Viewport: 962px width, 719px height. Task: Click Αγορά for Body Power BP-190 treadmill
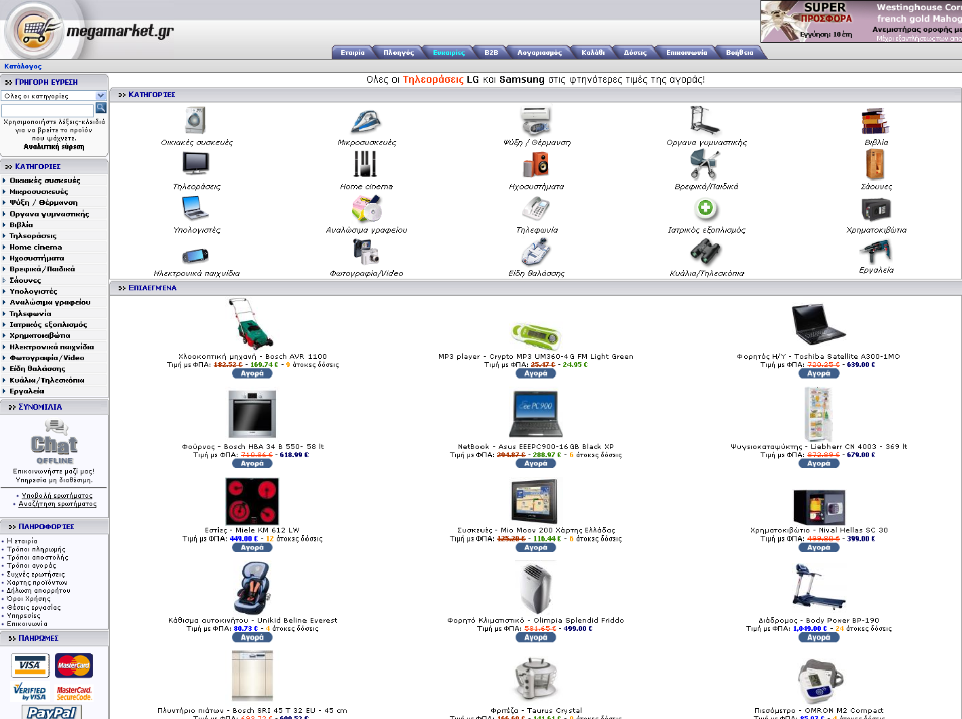(x=819, y=638)
